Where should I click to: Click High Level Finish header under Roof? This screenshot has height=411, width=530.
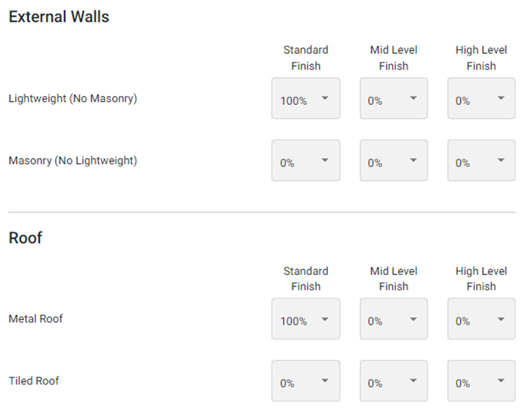[481, 279]
